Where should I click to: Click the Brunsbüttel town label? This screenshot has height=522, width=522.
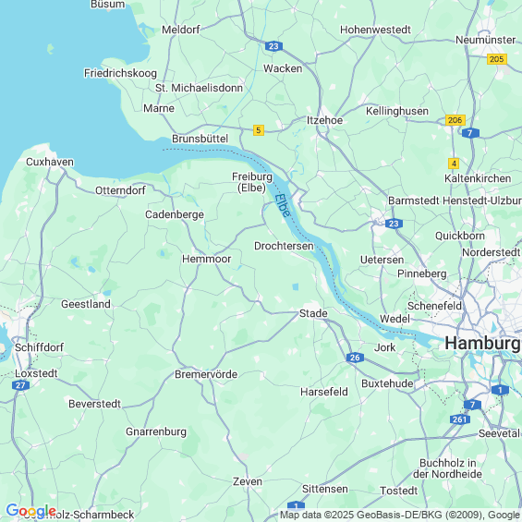(x=200, y=139)
